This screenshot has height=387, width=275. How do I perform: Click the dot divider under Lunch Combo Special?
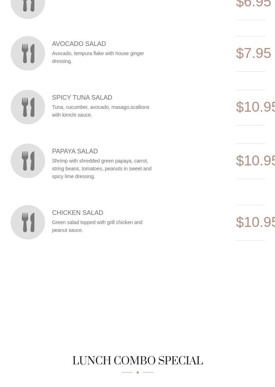137,372
